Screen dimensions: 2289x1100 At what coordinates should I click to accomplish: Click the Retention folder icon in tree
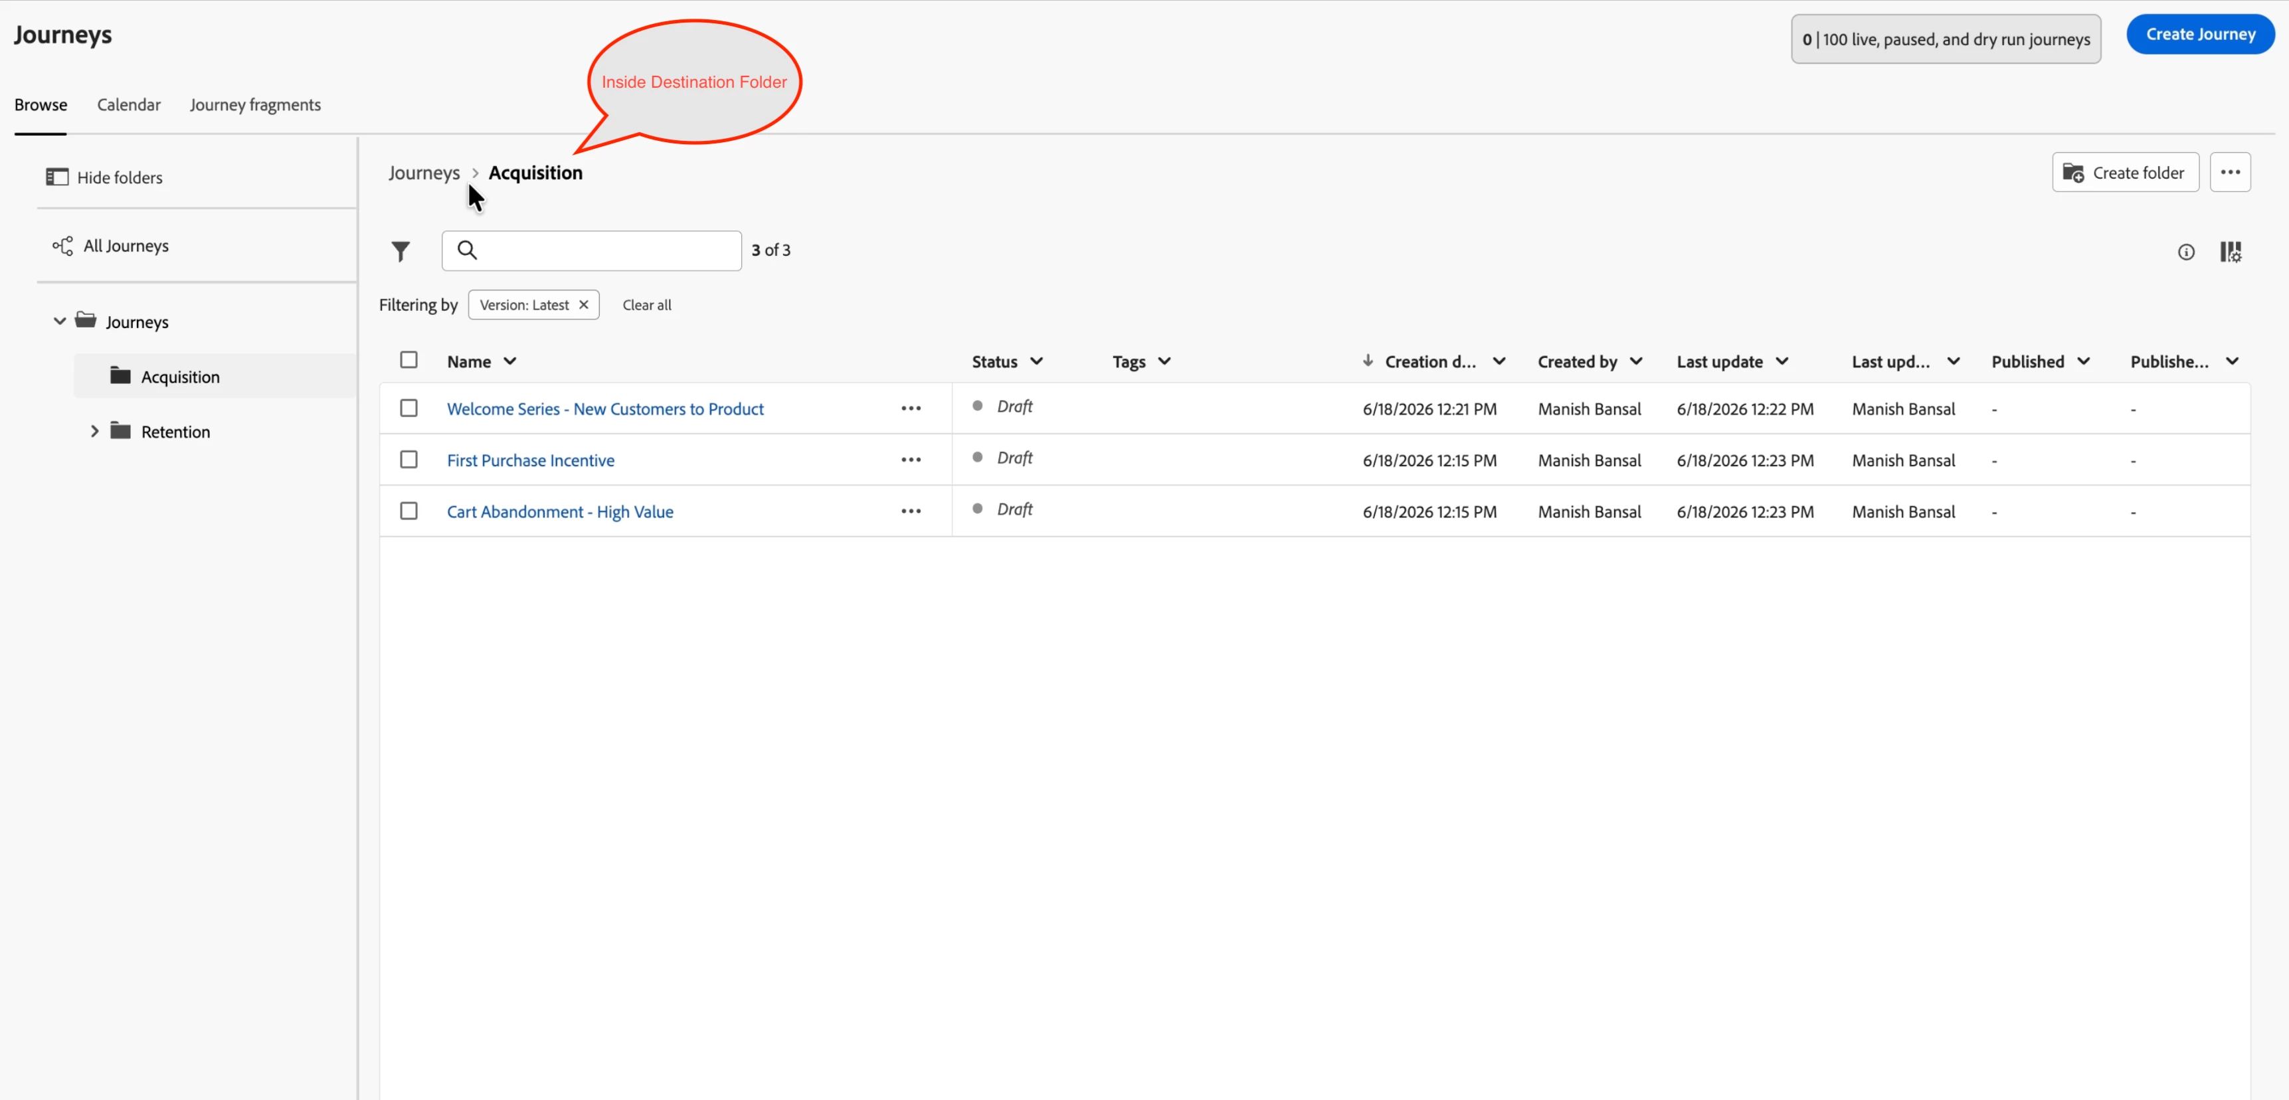[x=121, y=430]
